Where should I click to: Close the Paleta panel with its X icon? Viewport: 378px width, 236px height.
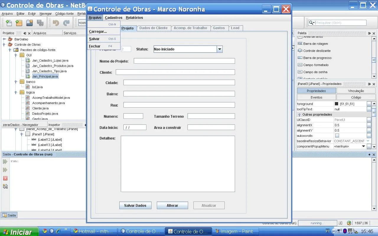pyautogui.click(x=374, y=33)
